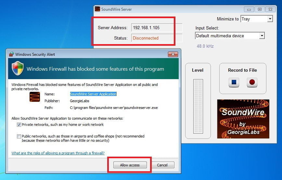Click the audio Level meter bar
The width and height of the screenshot is (282, 180).
tap(198, 106)
